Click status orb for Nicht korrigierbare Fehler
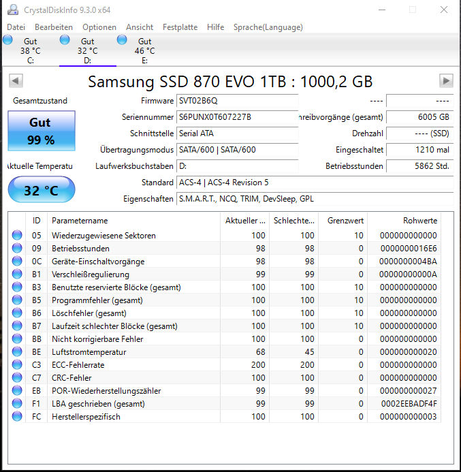Screen dimensions: 461x472 pos(17,339)
